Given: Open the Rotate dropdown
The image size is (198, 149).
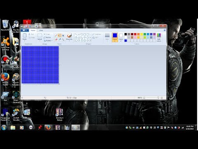Looking at the screenshot, I should (47, 41).
